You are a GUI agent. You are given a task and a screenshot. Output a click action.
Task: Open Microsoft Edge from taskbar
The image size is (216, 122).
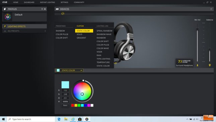click(x=59, y=119)
